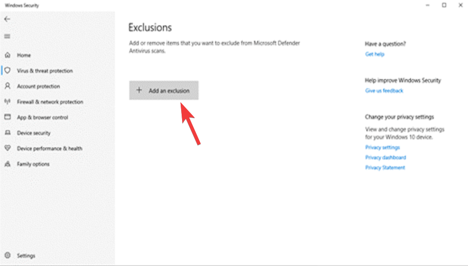Click the Privacy Statement link

[385, 168]
